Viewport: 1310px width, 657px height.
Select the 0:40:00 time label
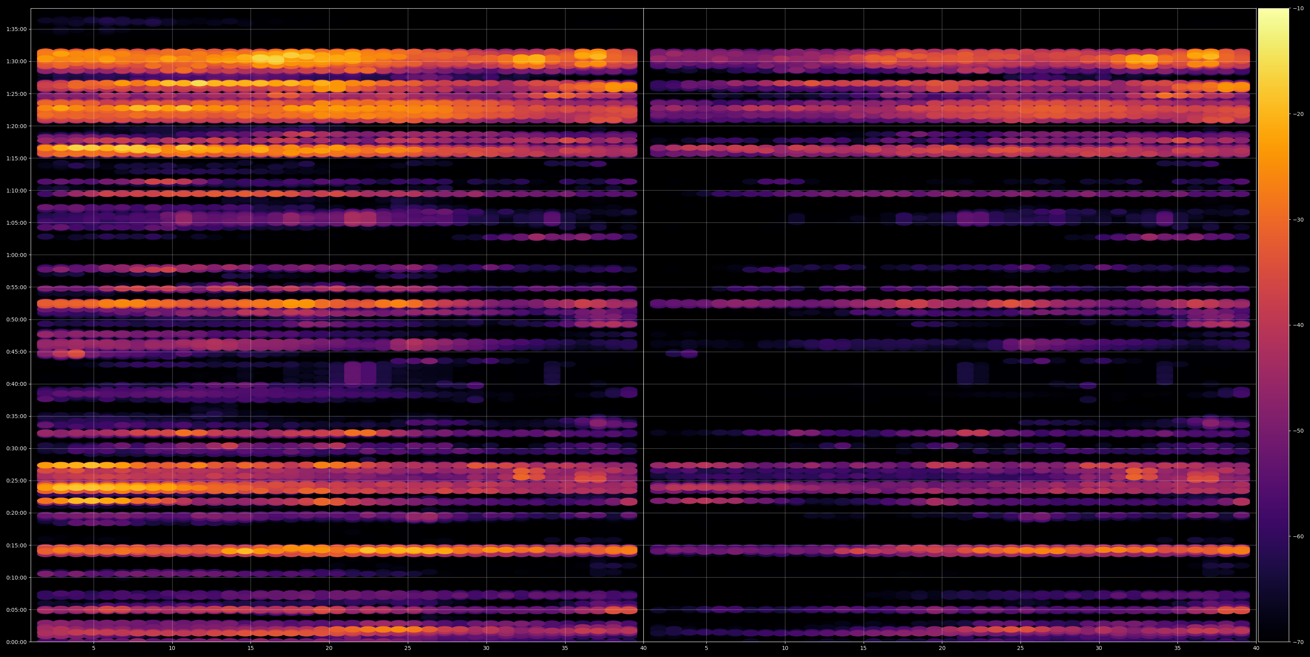tap(16, 384)
